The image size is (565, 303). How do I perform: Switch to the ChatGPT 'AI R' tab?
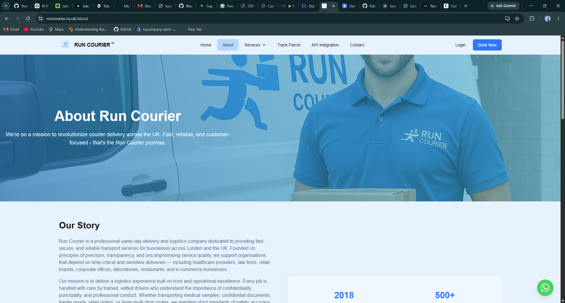pos(41,6)
